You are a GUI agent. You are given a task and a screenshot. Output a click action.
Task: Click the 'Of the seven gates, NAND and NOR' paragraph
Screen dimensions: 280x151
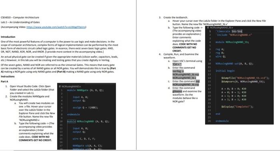pos(58,68)
